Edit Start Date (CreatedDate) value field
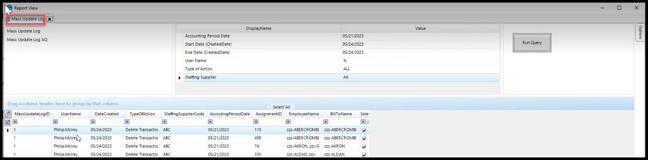Screen dimensions: 648x160 coord(421,44)
